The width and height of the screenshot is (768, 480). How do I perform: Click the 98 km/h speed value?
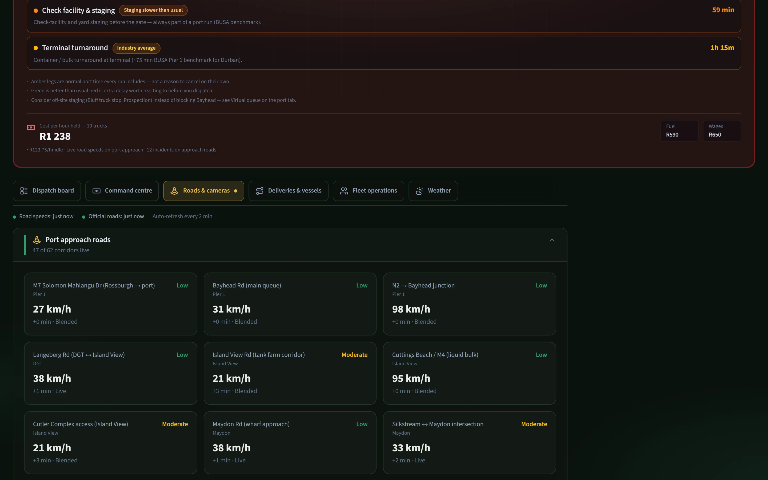411,309
